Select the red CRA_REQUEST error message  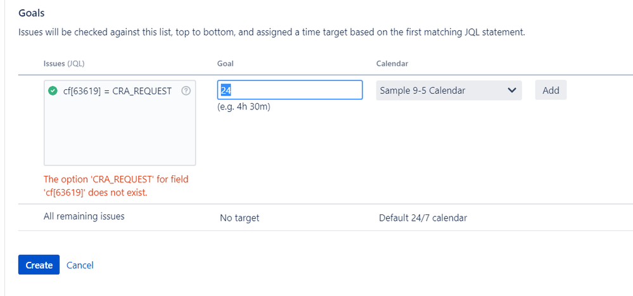pyautogui.click(x=116, y=185)
